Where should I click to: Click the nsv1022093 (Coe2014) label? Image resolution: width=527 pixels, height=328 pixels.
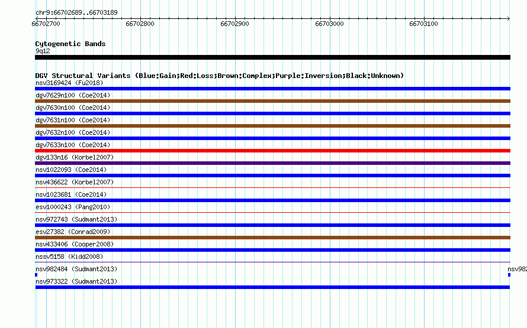pos(71,170)
